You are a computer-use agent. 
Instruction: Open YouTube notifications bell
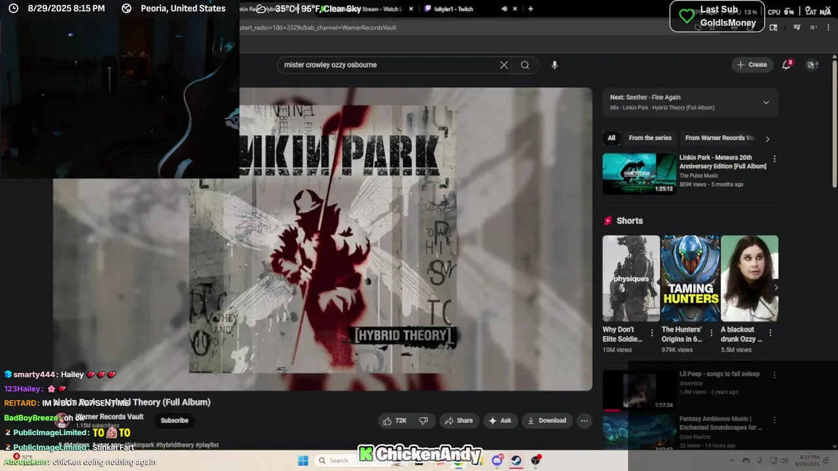click(787, 65)
